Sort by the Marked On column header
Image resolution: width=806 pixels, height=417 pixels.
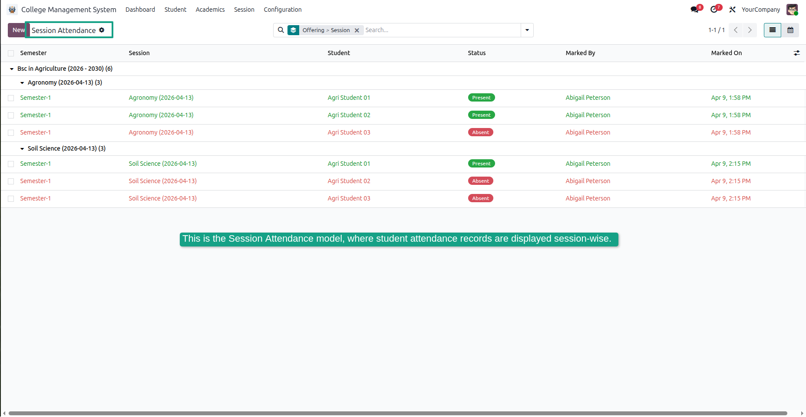point(727,53)
